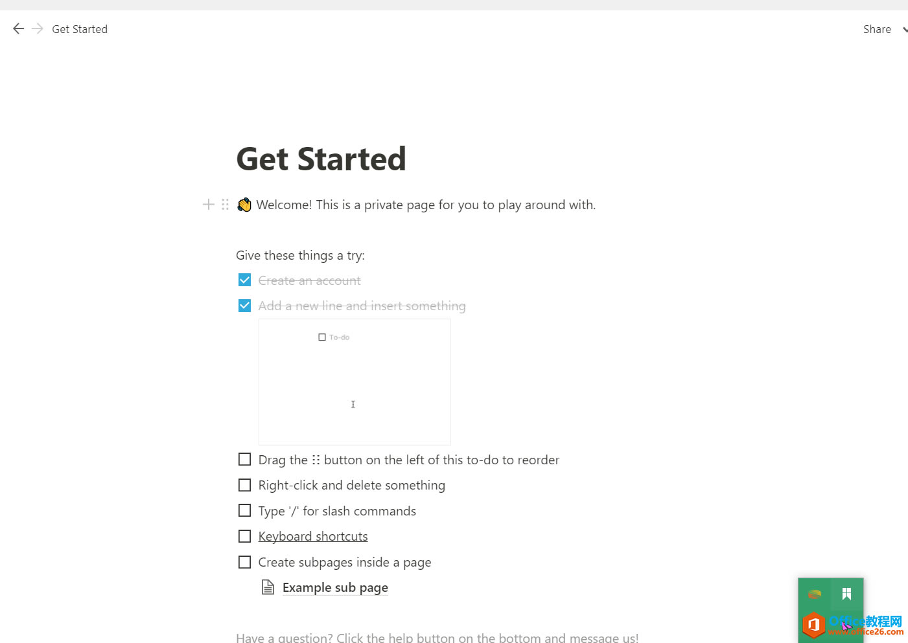Click the white bookmark icon in green panel
The image size is (908, 643).
[x=846, y=594]
